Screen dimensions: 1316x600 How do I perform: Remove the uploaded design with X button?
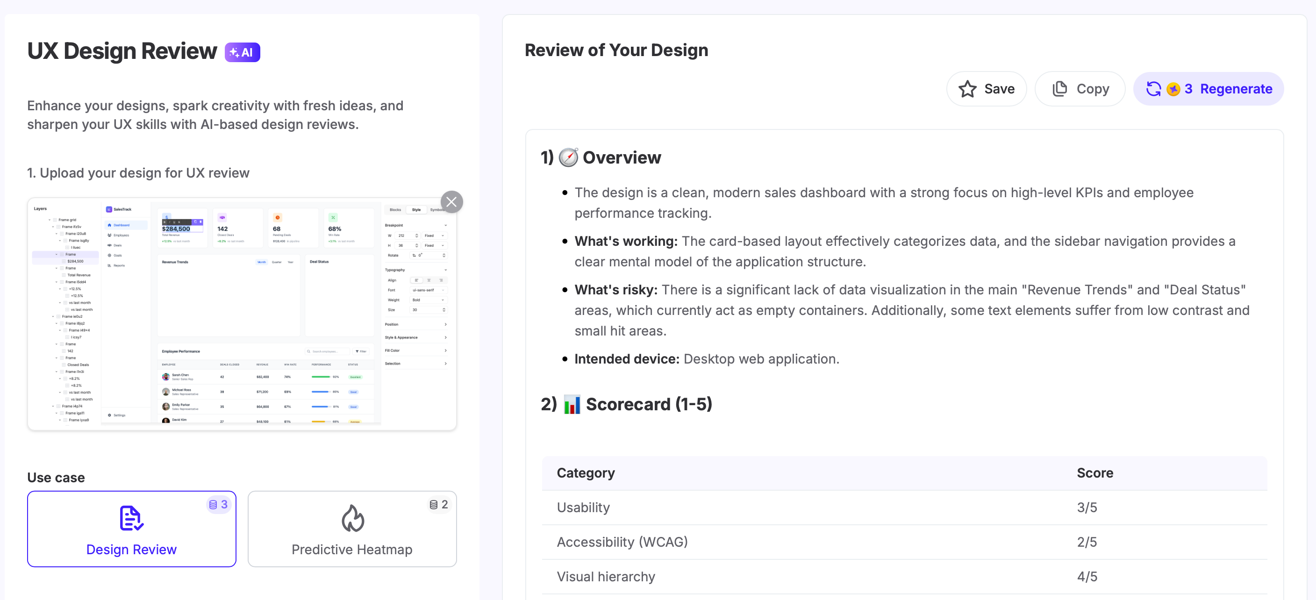[x=451, y=202]
